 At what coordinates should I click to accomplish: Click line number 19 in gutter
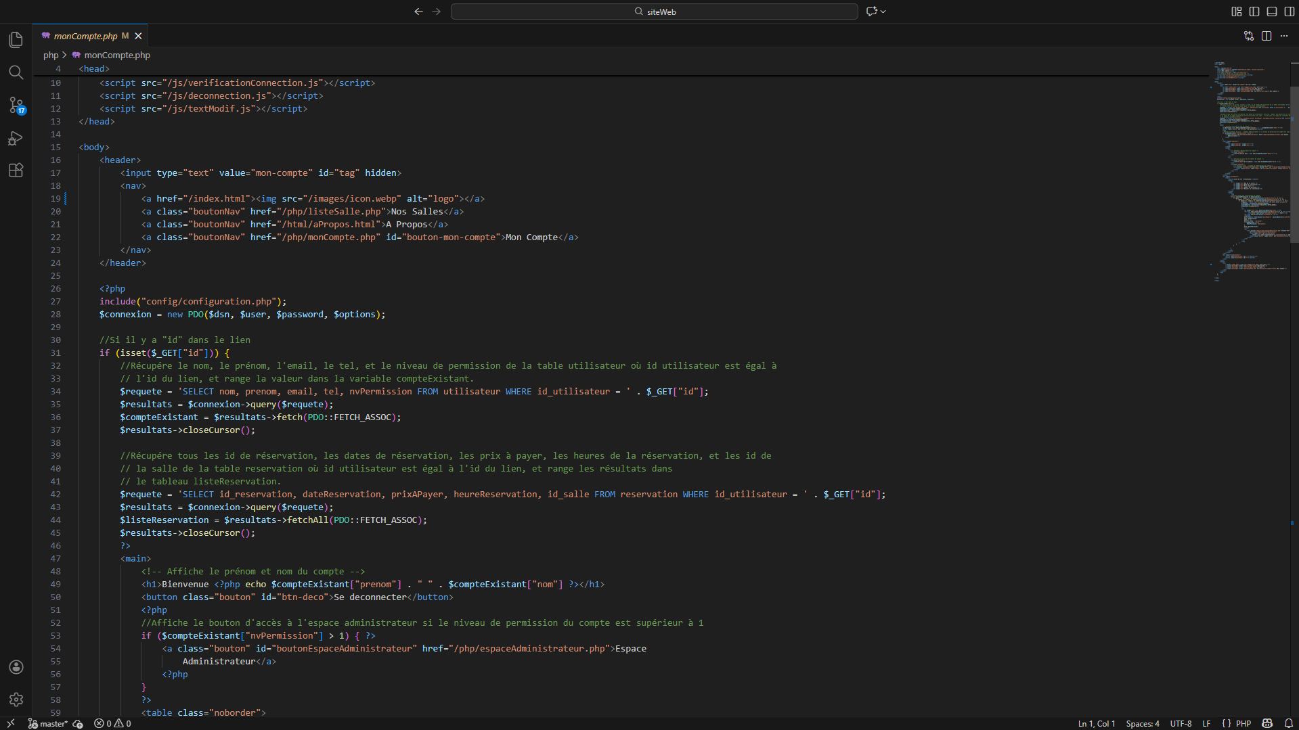pyautogui.click(x=56, y=199)
